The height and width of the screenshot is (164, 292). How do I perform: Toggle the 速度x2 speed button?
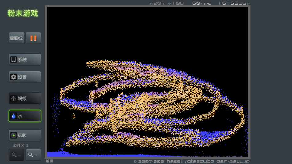click(16, 38)
